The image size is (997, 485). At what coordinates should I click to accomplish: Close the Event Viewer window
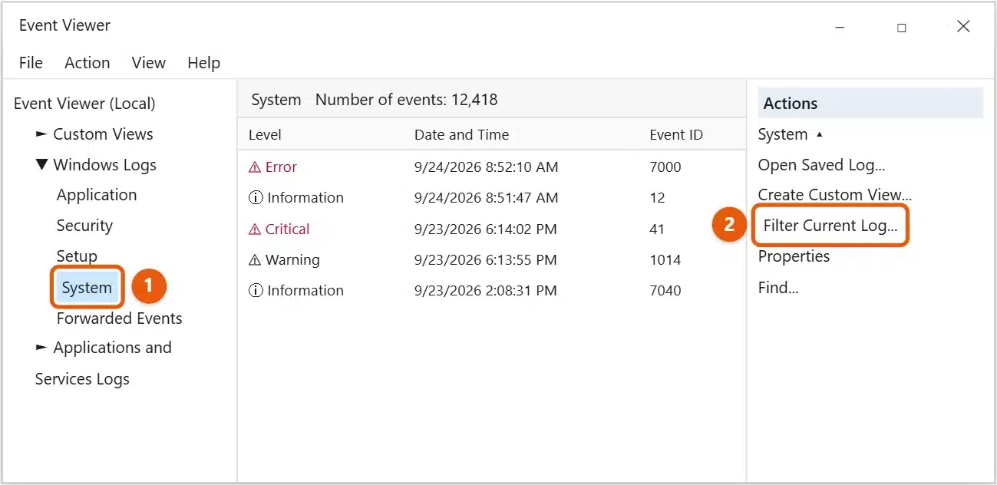[x=963, y=26]
